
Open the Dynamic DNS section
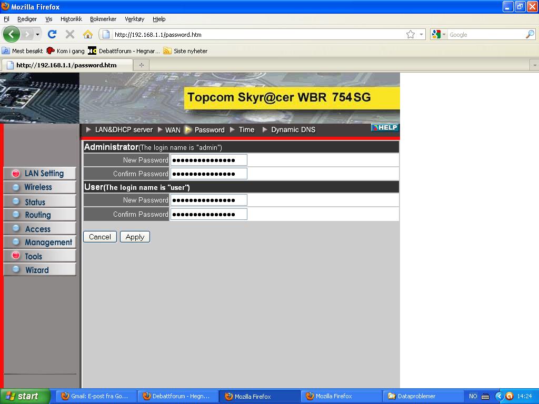coord(289,129)
